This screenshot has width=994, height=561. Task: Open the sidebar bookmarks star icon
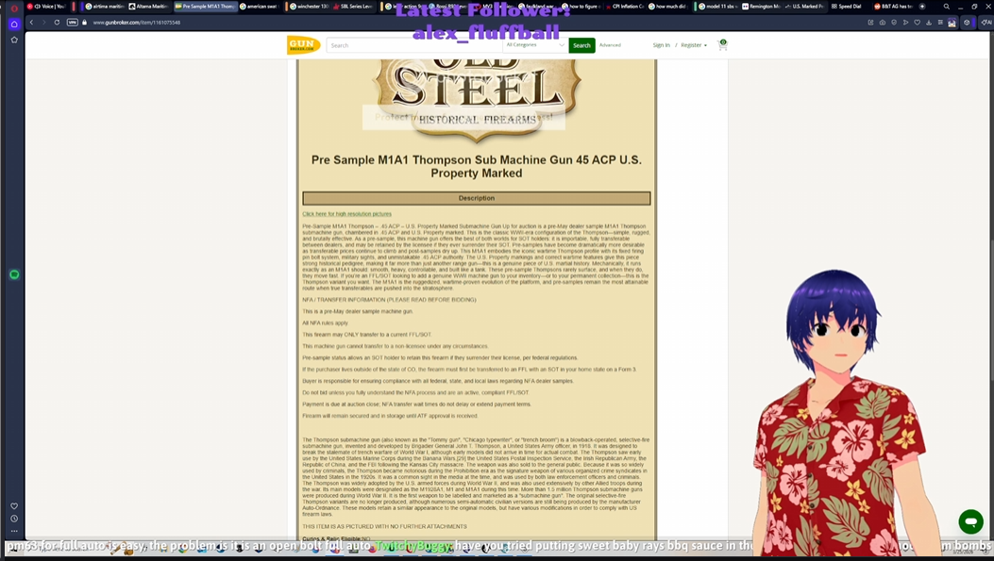click(14, 40)
